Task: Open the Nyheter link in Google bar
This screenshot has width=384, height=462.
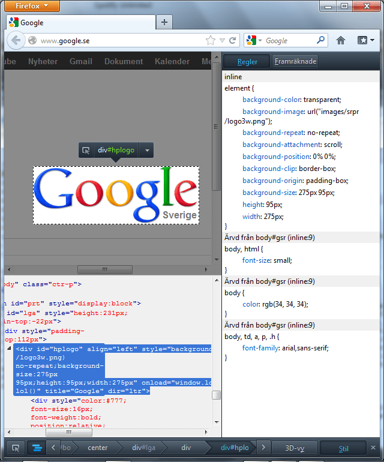Action: click(x=43, y=61)
